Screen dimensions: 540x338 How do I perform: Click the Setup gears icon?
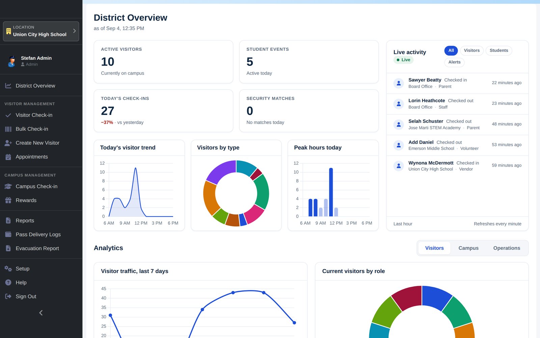pos(8,269)
